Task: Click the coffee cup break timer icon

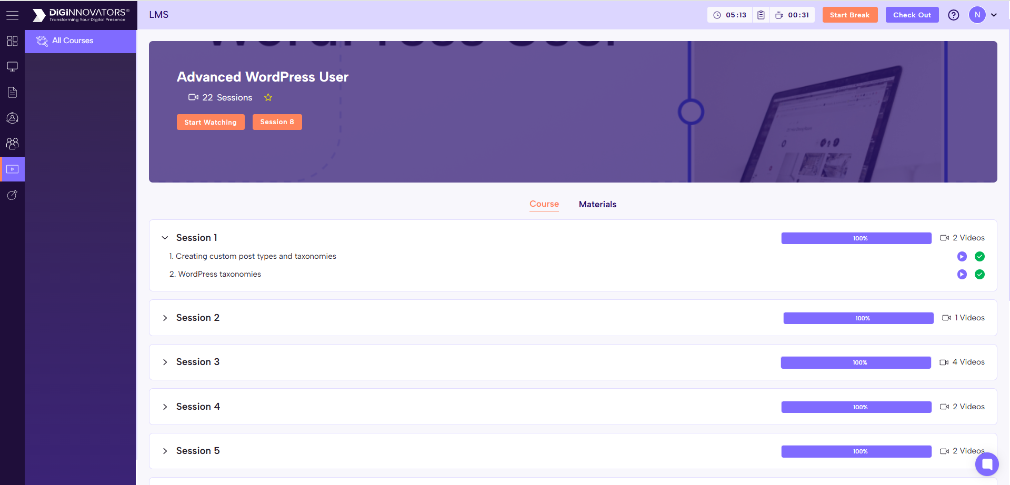Action: pos(779,15)
